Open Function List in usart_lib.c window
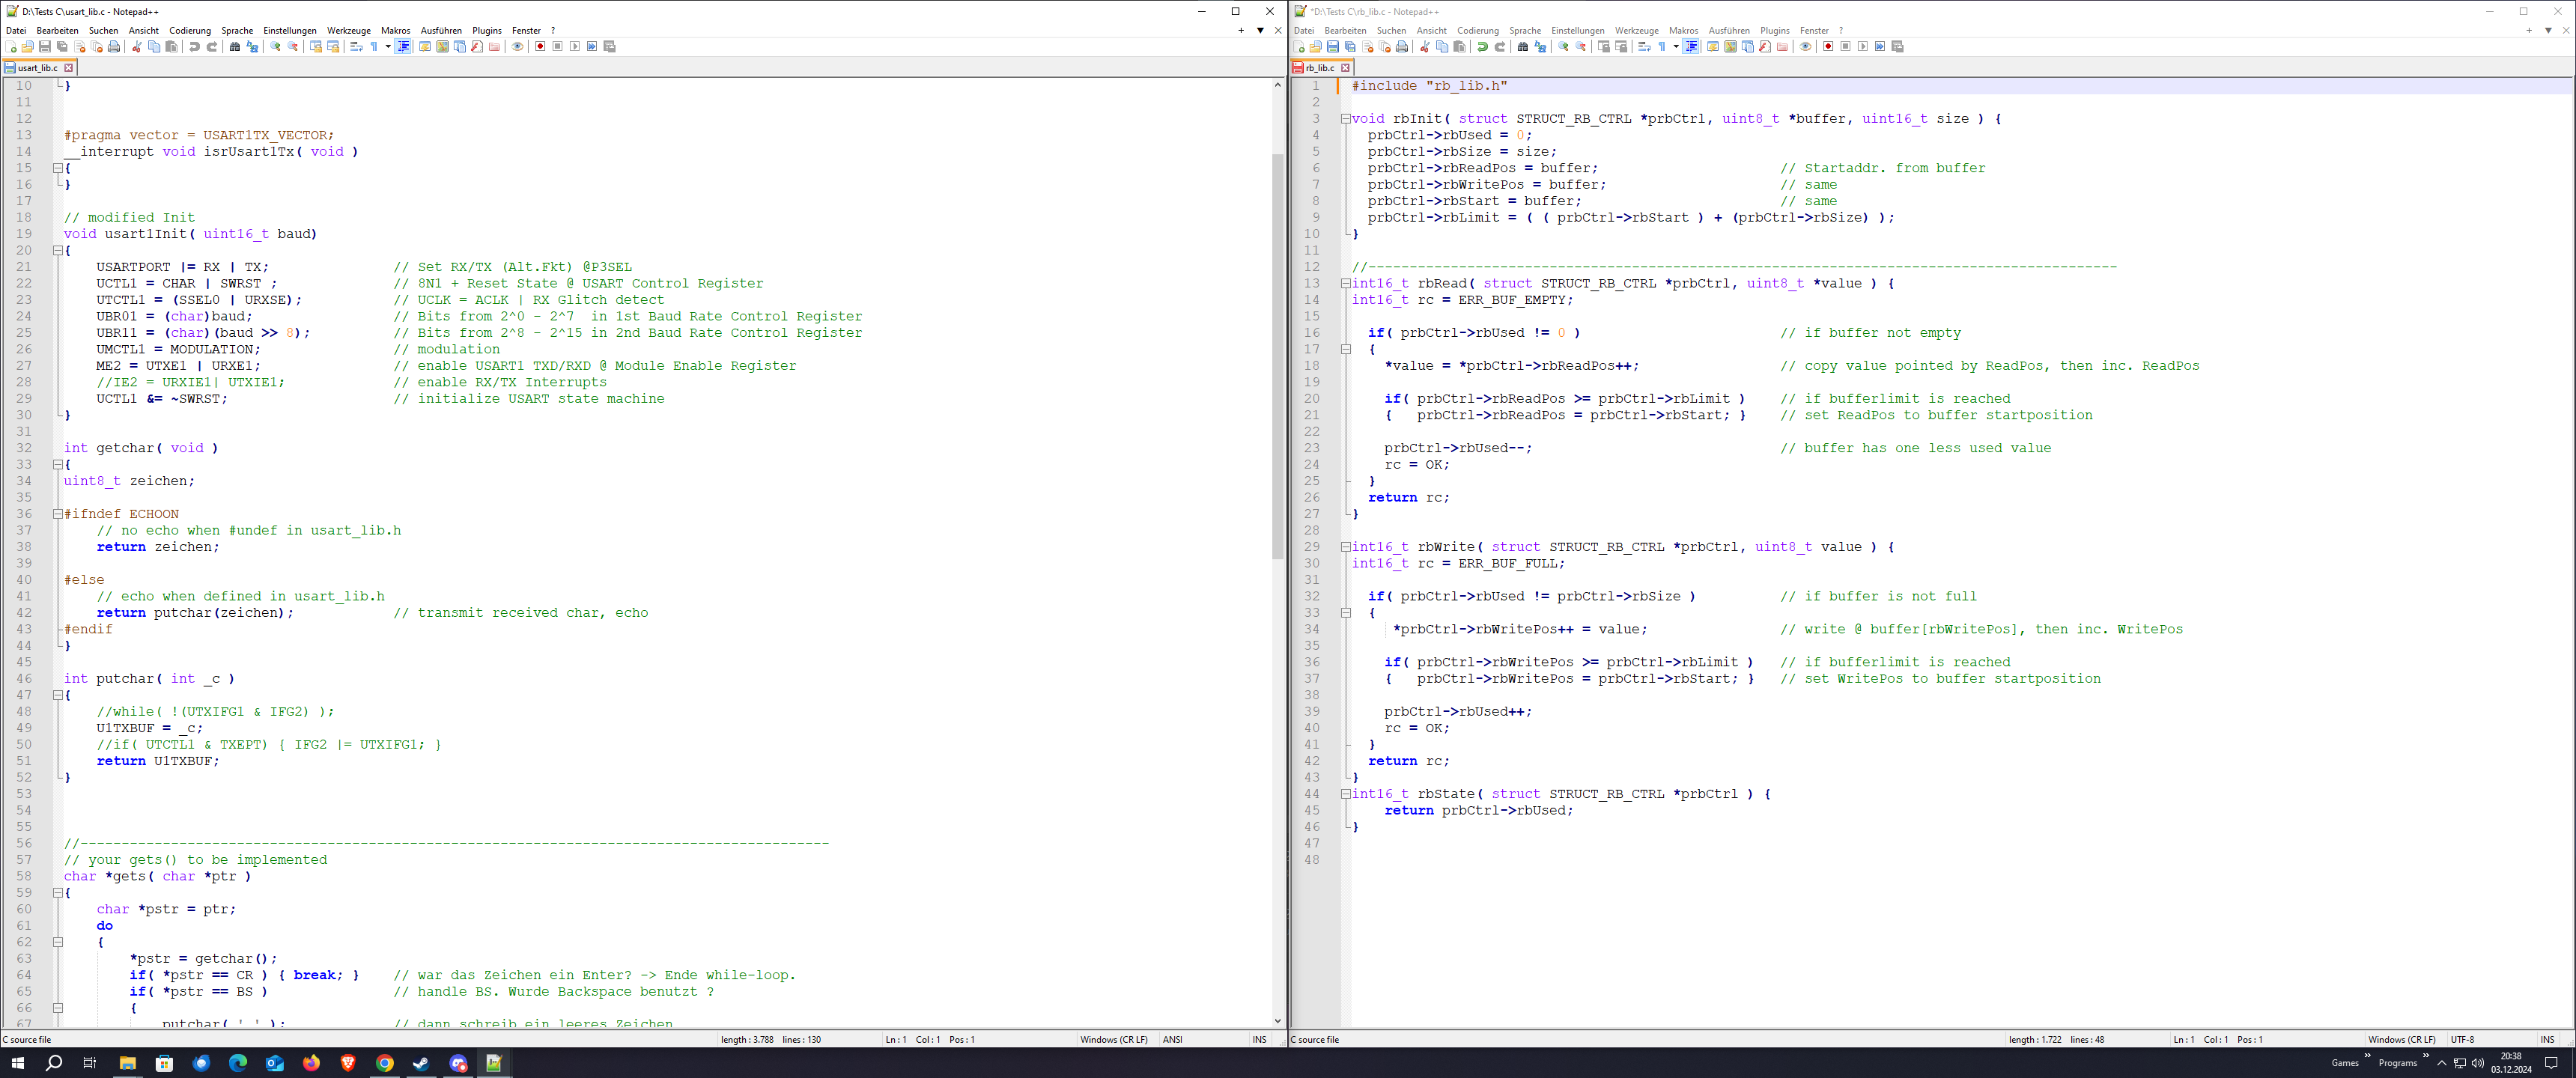 [x=477, y=47]
